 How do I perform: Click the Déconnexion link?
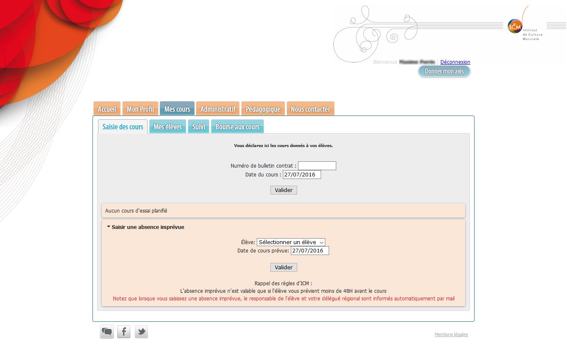[455, 62]
